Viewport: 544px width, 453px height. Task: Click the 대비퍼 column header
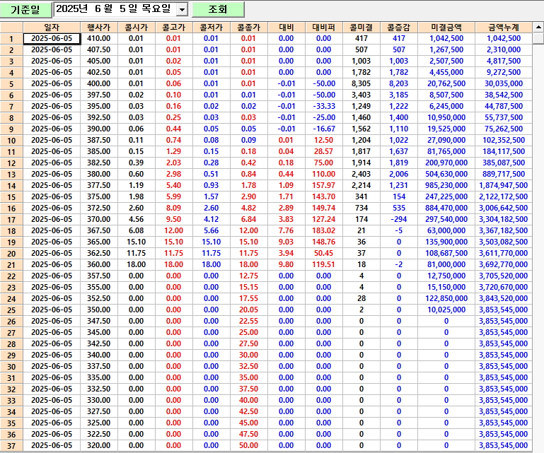click(323, 27)
